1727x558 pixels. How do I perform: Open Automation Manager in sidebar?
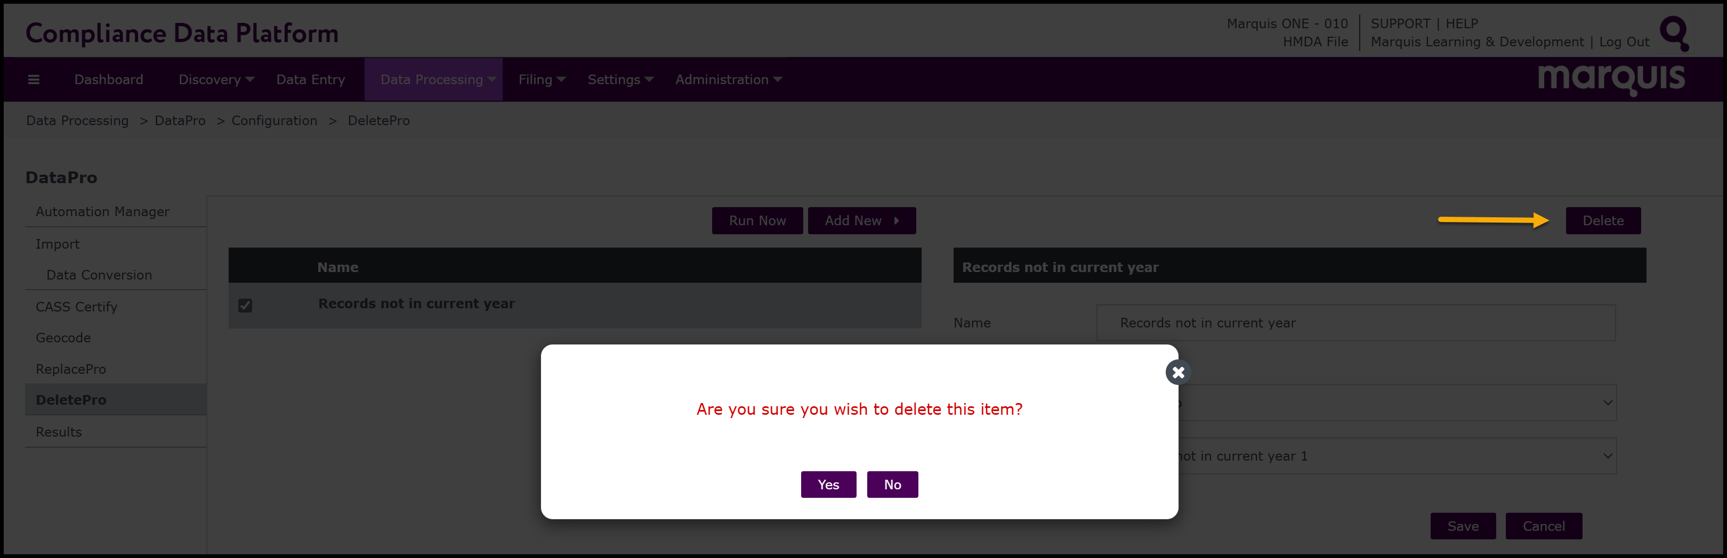click(x=102, y=212)
